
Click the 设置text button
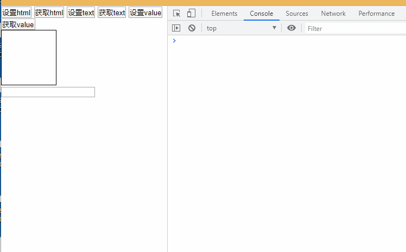click(81, 12)
